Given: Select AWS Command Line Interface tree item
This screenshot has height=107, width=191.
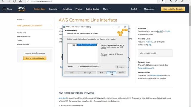Looking at the screenshot, I should (87, 45).
